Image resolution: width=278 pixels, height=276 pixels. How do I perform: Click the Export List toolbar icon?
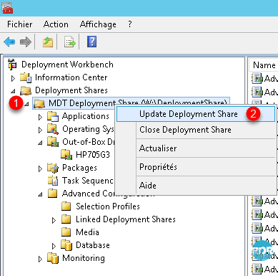(70, 42)
